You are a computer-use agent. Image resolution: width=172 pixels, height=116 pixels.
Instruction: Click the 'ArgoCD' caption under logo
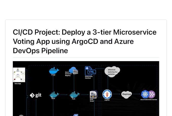pyautogui.click(x=107, y=100)
